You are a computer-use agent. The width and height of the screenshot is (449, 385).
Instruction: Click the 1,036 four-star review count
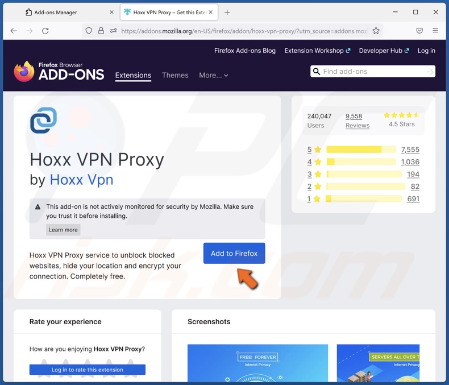410,162
